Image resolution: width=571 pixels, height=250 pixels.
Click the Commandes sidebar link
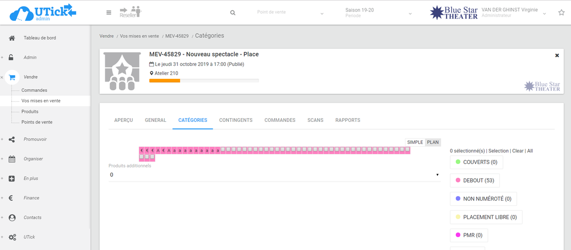tap(34, 90)
